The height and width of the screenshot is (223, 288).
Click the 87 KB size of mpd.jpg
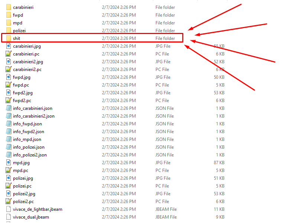(x=219, y=163)
